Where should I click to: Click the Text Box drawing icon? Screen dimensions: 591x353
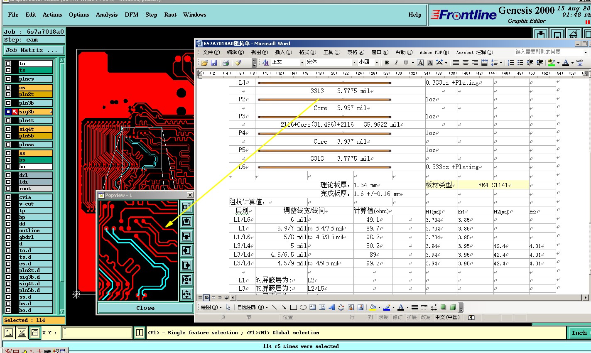[312, 307]
